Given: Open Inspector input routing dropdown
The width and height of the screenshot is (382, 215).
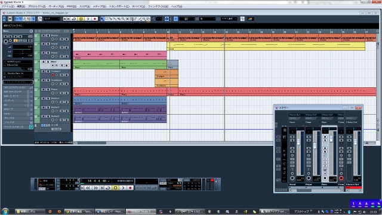Looking at the screenshot, I should (18, 62).
